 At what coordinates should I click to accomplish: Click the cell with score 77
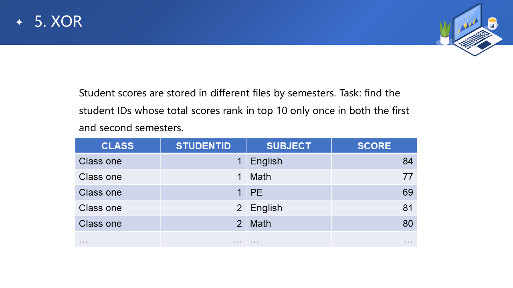[x=374, y=177]
